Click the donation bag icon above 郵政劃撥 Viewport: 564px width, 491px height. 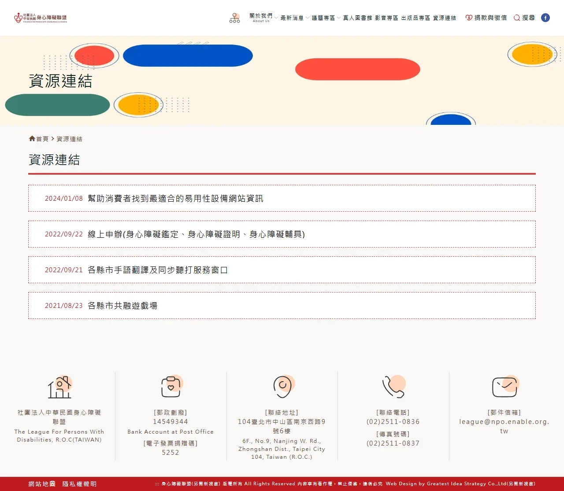(171, 386)
